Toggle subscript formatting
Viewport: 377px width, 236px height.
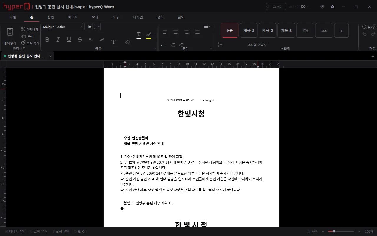91,40
